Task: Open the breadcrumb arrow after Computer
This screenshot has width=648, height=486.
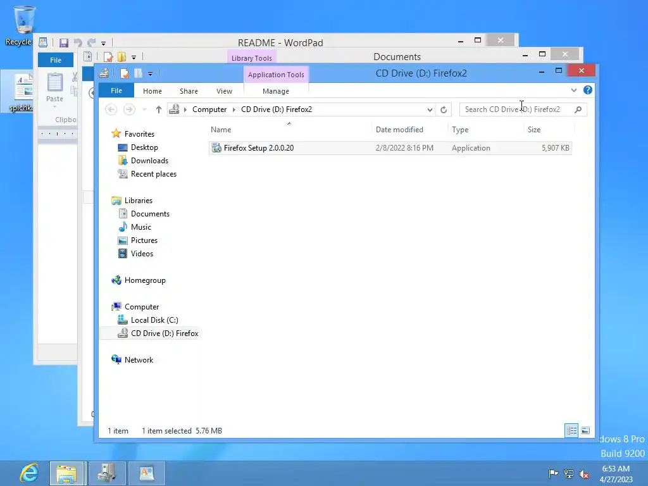Action: 234,109
